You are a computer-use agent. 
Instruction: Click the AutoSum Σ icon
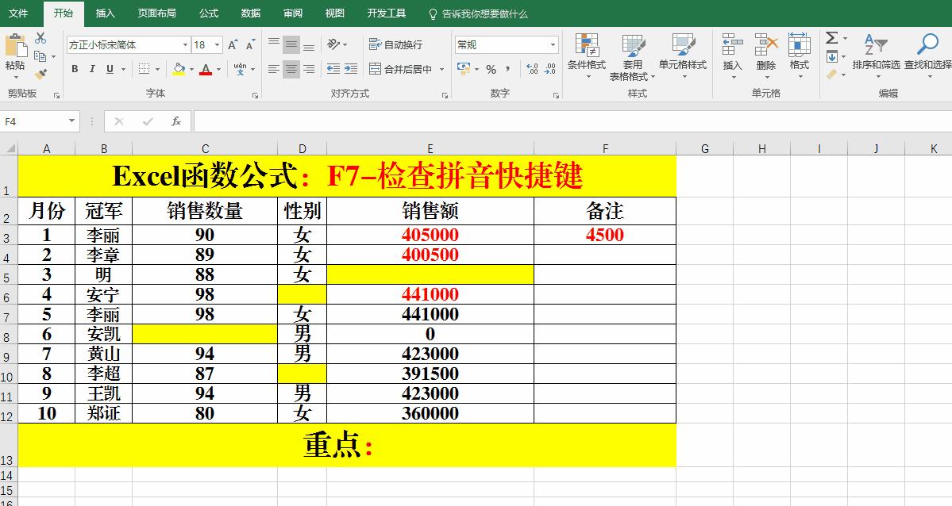832,37
